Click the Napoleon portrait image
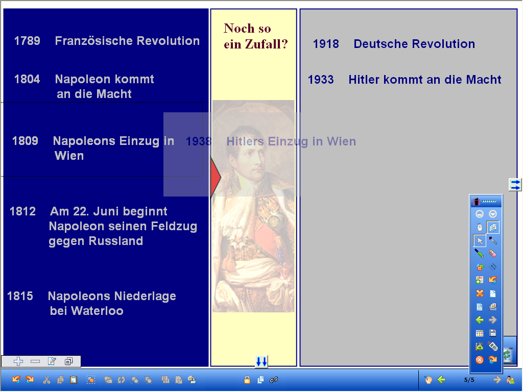Screen dimensions: 523x392 (x=253, y=206)
